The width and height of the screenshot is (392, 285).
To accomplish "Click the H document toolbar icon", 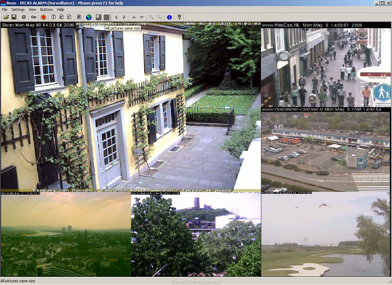I will (x=79, y=17).
